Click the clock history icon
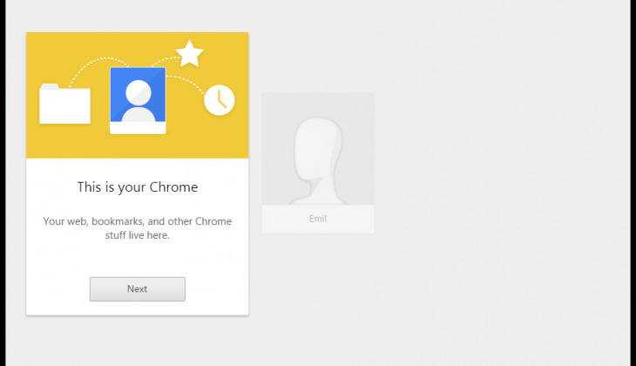The height and width of the screenshot is (366, 636). coord(220,100)
